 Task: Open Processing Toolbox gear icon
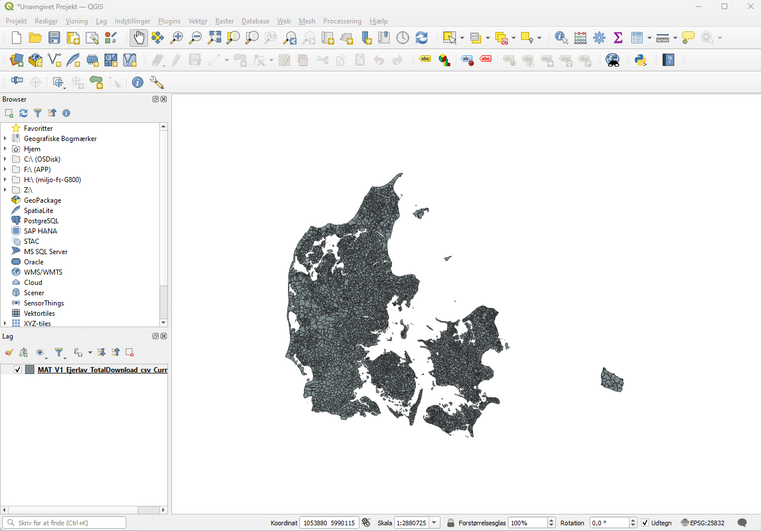(x=599, y=38)
